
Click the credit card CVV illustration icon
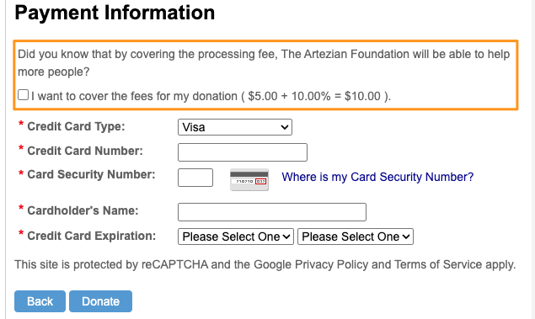249,179
